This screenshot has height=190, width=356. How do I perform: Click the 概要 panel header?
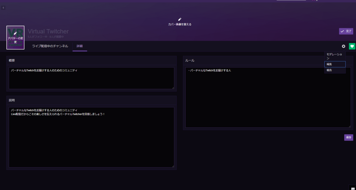pos(91,61)
